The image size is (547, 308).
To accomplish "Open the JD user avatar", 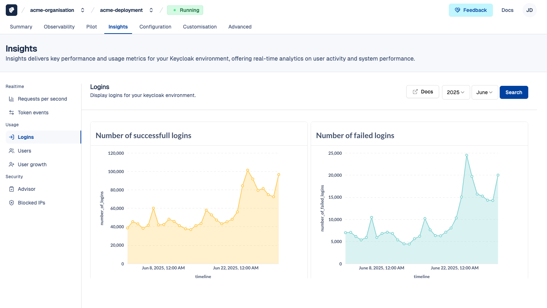I will 529,10.
